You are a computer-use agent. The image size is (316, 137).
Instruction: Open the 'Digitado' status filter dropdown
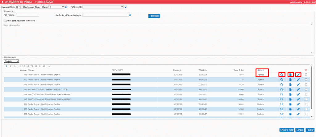(11, 61)
